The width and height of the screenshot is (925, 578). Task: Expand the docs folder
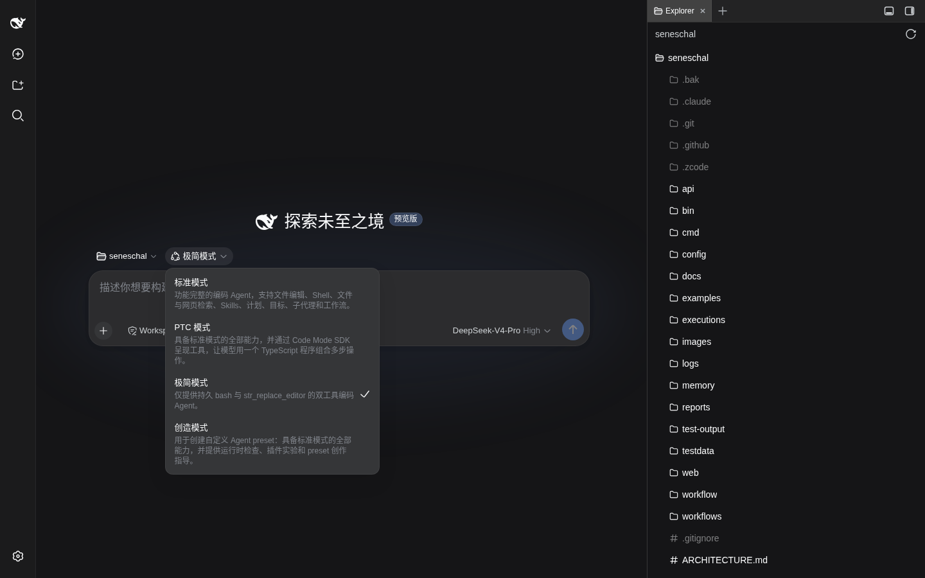pyautogui.click(x=786, y=276)
